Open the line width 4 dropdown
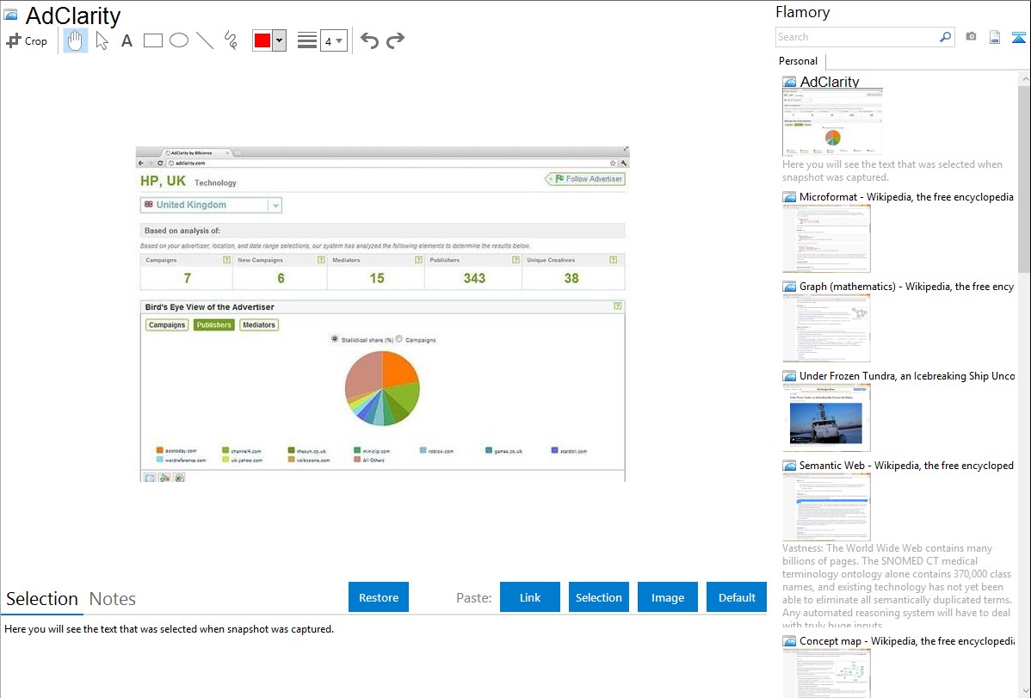 (333, 40)
